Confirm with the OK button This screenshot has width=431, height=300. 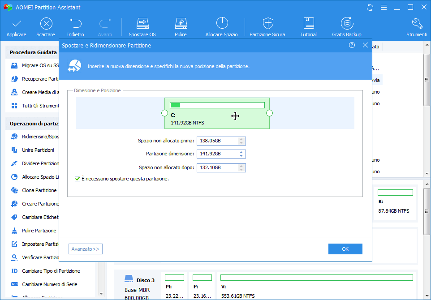point(345,249)
